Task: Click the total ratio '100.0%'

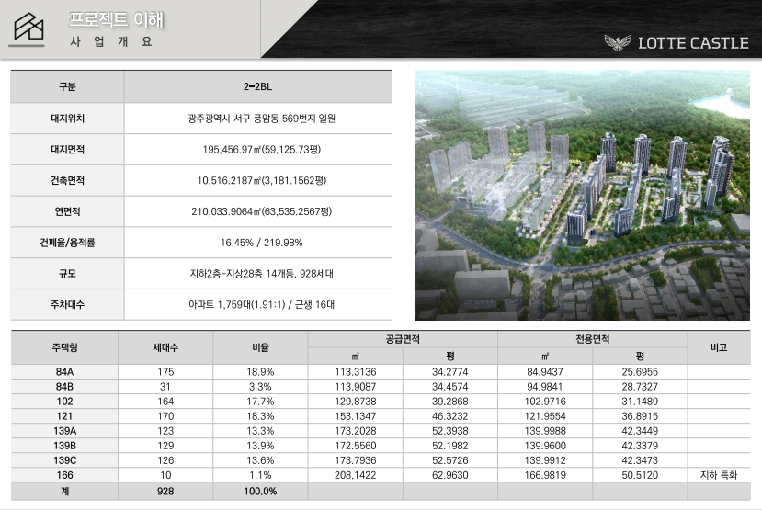Action: pos(260,491)
